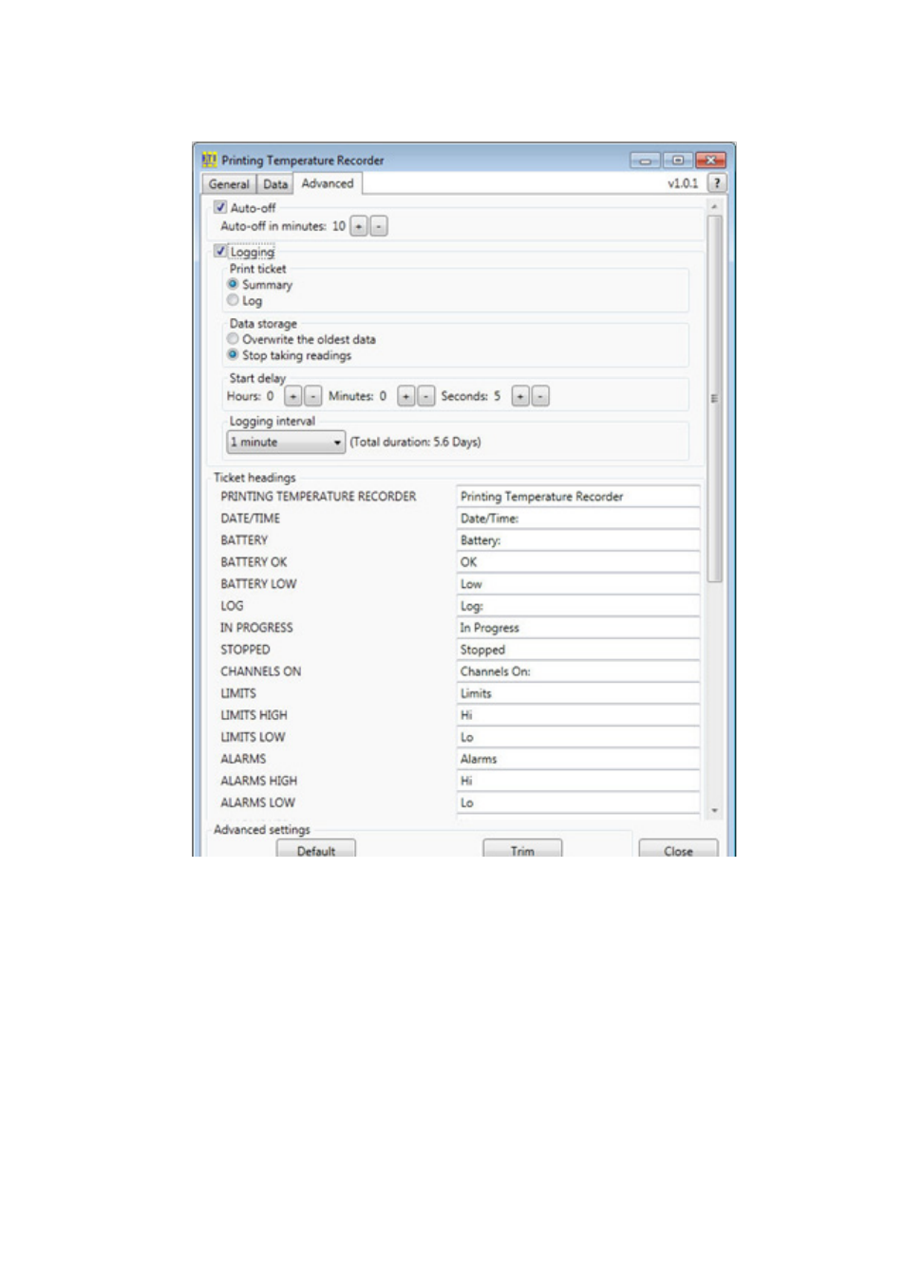Edit the ALARMS LOW Lo field
905x1284 pixels.
coord(578,802)
